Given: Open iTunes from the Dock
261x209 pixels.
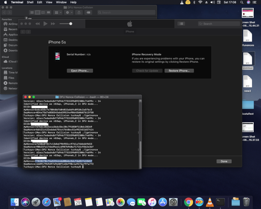Looking at the screenshot, I should [152, 202].
